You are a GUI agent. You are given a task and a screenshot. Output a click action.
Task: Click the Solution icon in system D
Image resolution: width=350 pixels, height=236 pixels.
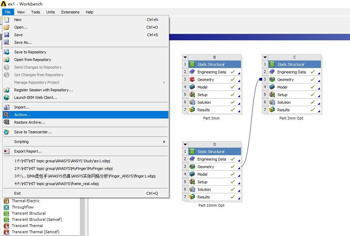click(x=192, y=189)
